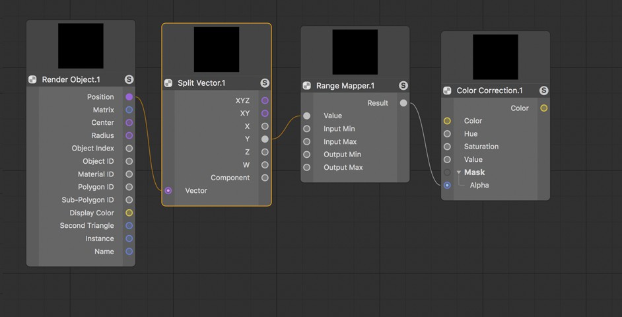
Task: Click the Display Color output port
Action: pos(129,213)
